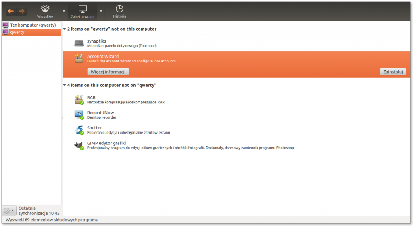Image resolution: width=413 pixels, height=226 pixels.
Task: Click the RAR application icon
Action: (x=79, y=100)
